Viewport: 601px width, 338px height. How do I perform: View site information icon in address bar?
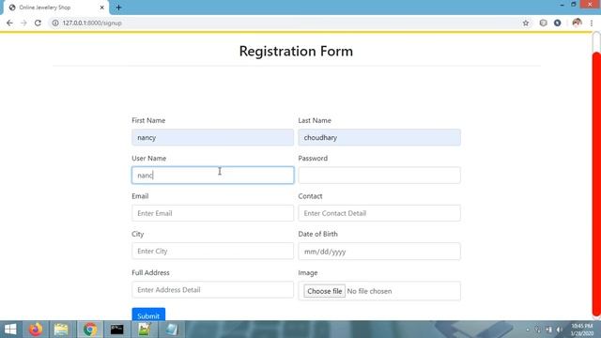55,23
